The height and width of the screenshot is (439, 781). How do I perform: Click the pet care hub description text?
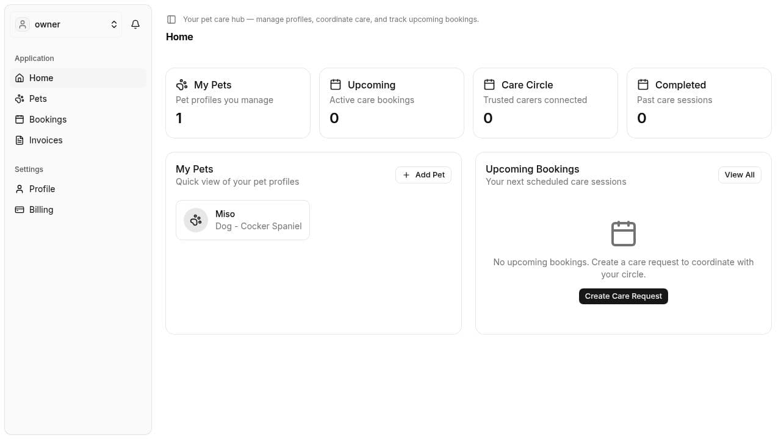331,20
